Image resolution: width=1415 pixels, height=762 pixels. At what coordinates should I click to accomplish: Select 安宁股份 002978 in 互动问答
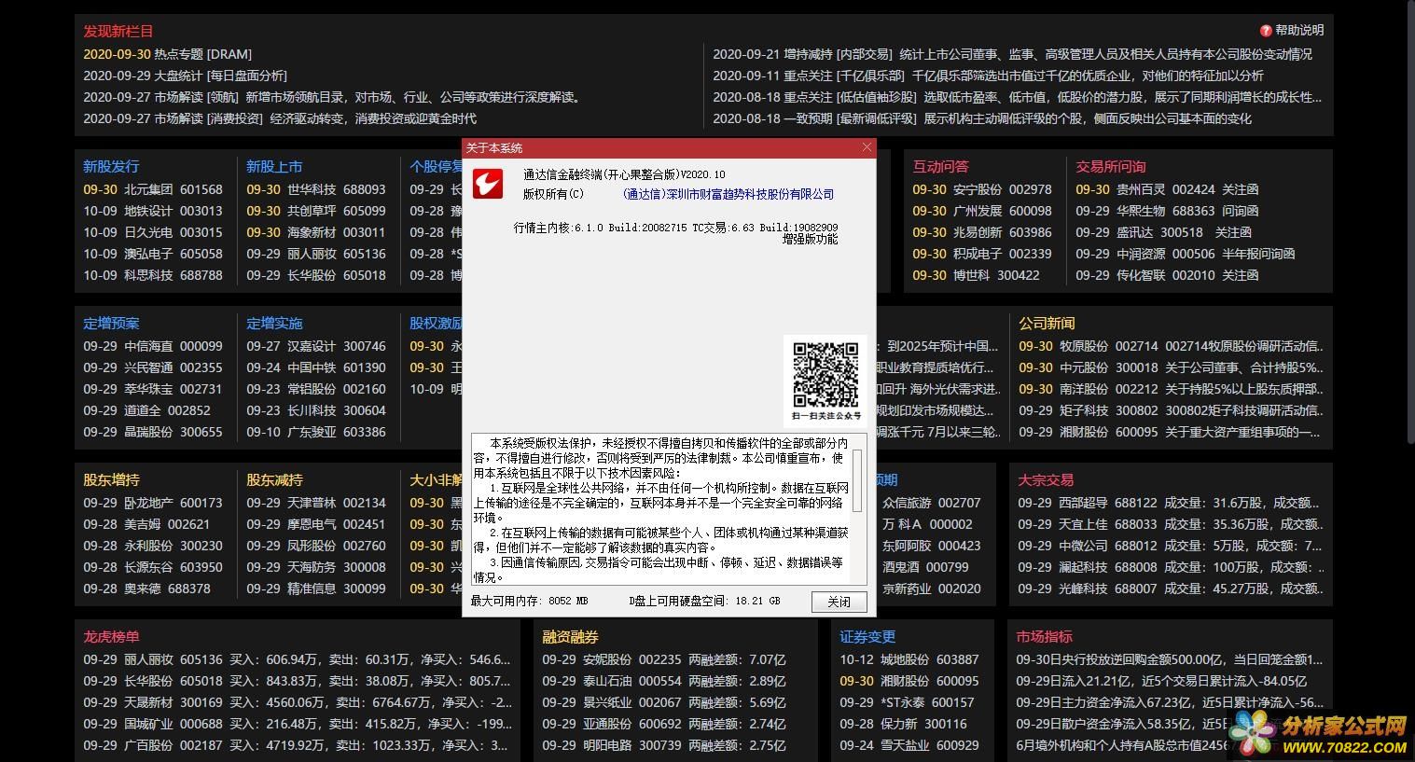point(982,188)
